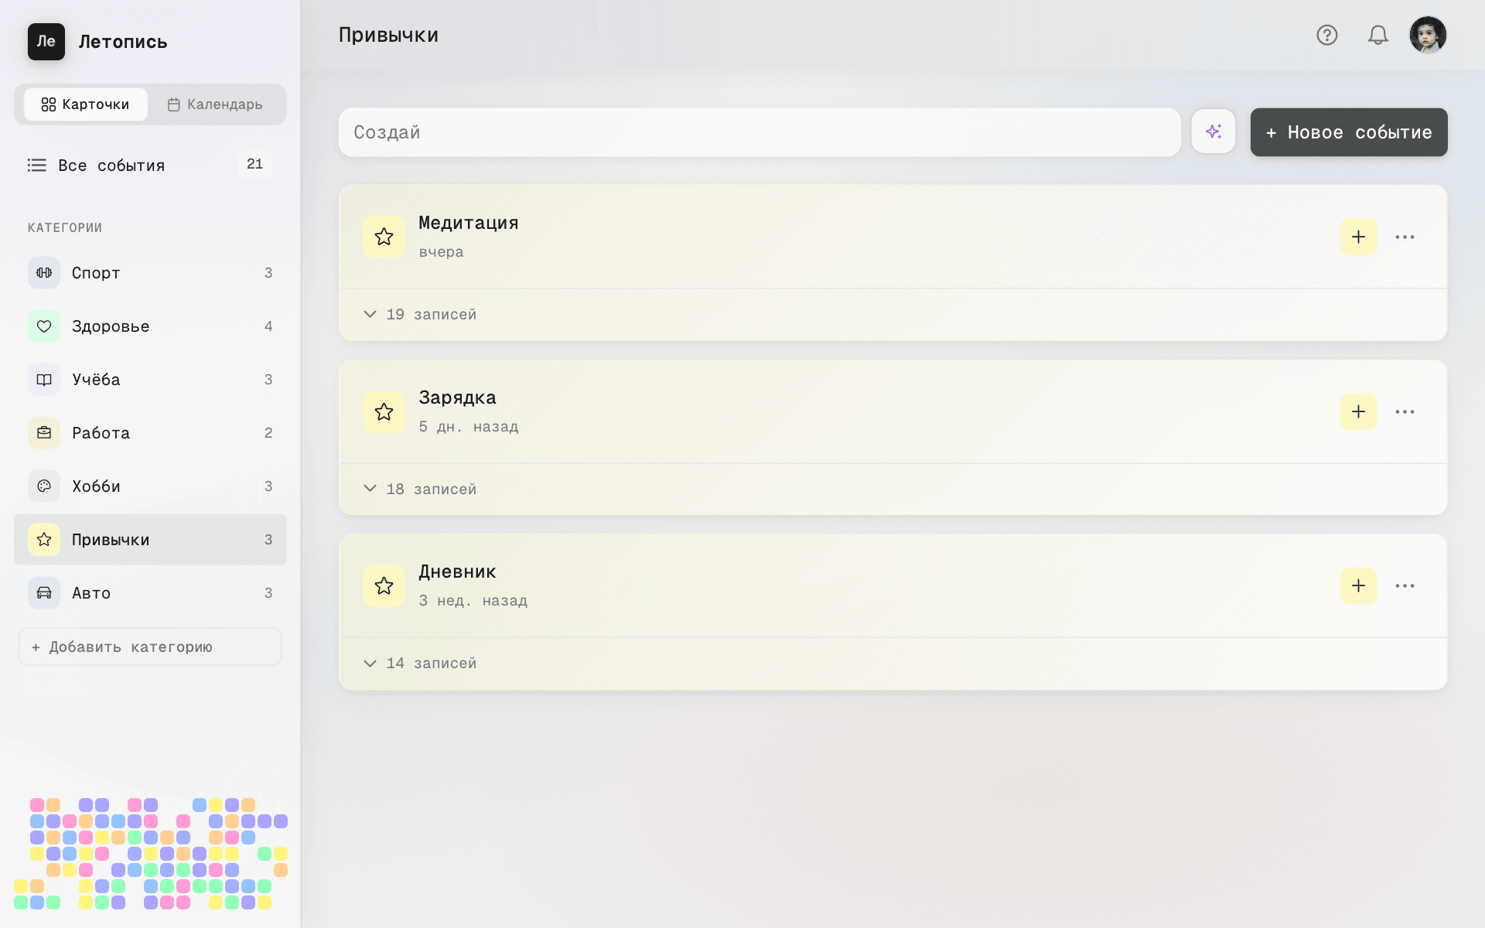Image resolution: width=1485 pixels, height=928 pixels.
Task: Click the Новое событие button
Action: pos(1348,132)
